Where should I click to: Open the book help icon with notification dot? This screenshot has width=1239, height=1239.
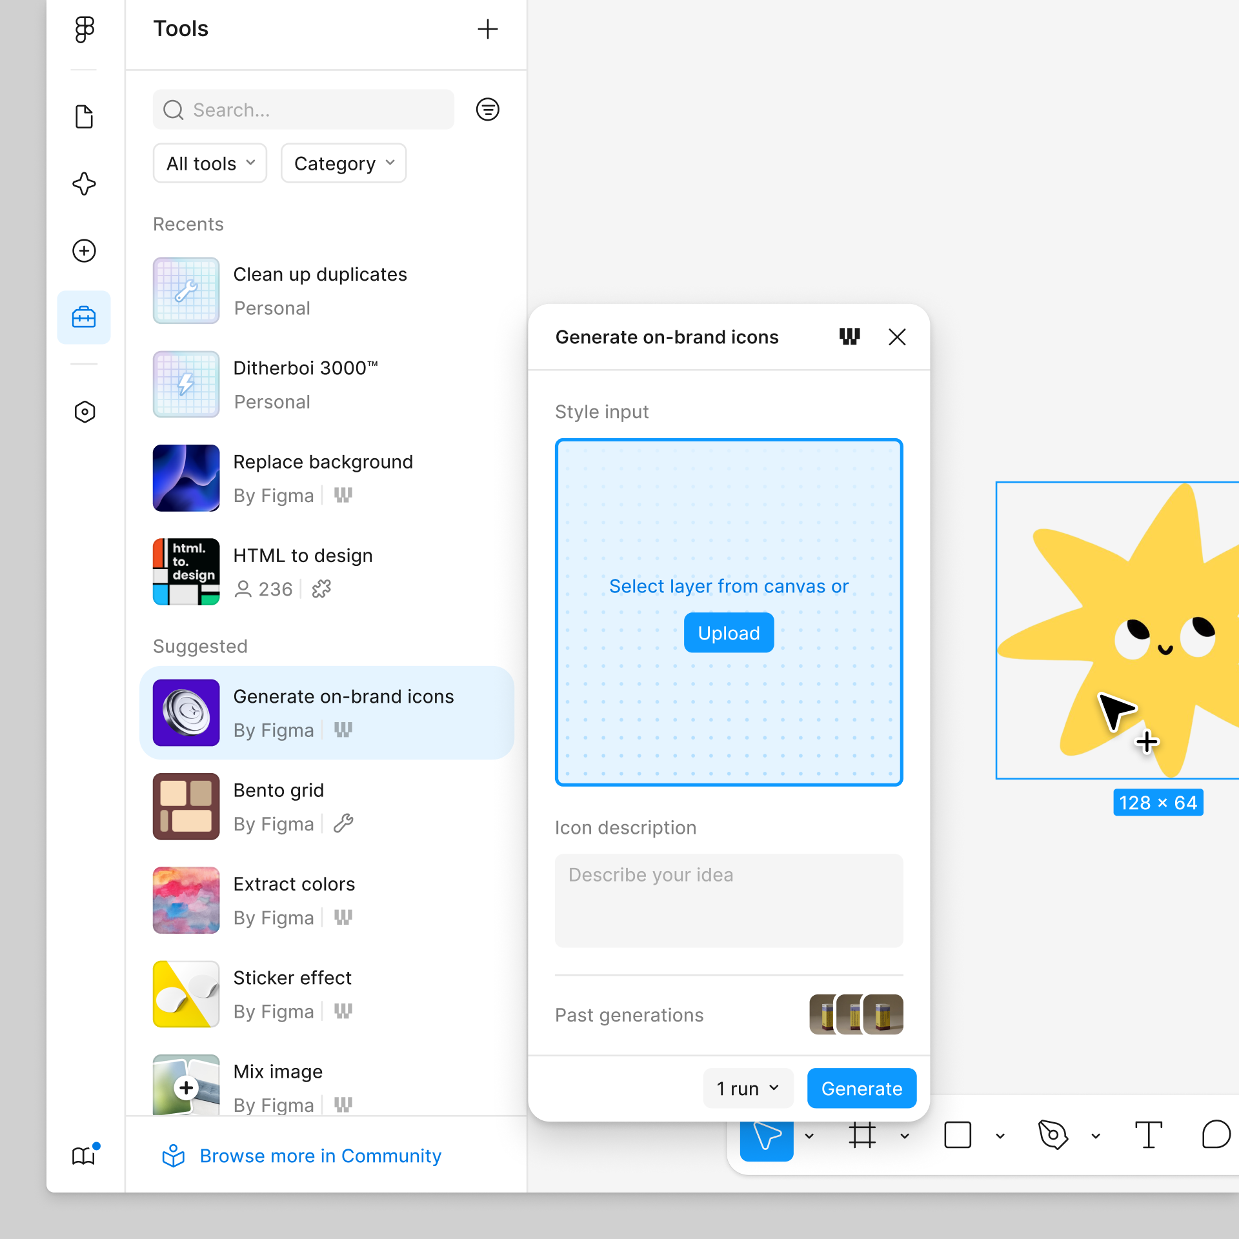pos(85,1155)
